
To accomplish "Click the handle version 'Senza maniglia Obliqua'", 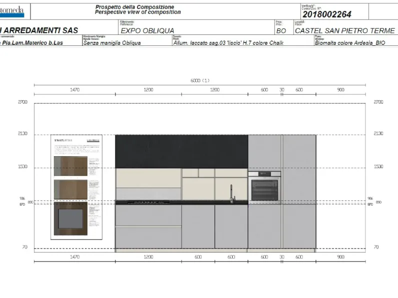I will (112, 43).
